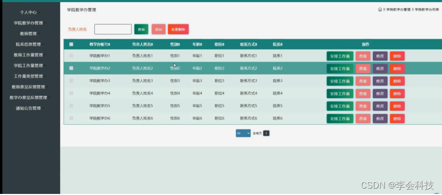Click 删除 for 学院教学办5
The height and width of the screenshot is (195, 442).
click(x=397, y=106)
